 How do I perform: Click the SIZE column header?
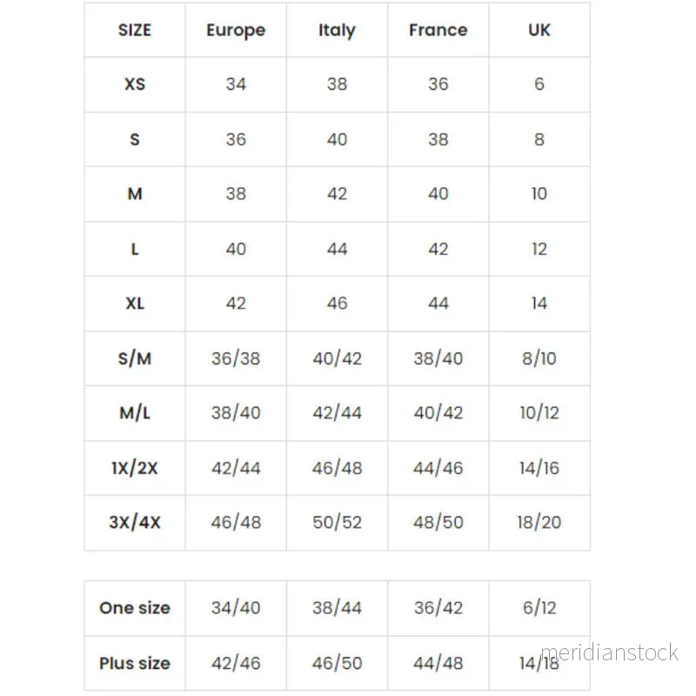135,30
